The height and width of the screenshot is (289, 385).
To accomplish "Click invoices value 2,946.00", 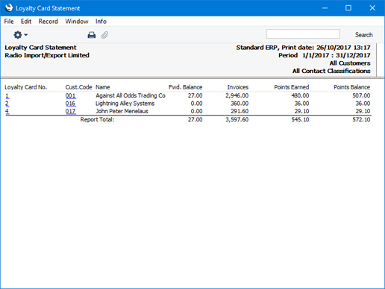I will pos(237,95).
